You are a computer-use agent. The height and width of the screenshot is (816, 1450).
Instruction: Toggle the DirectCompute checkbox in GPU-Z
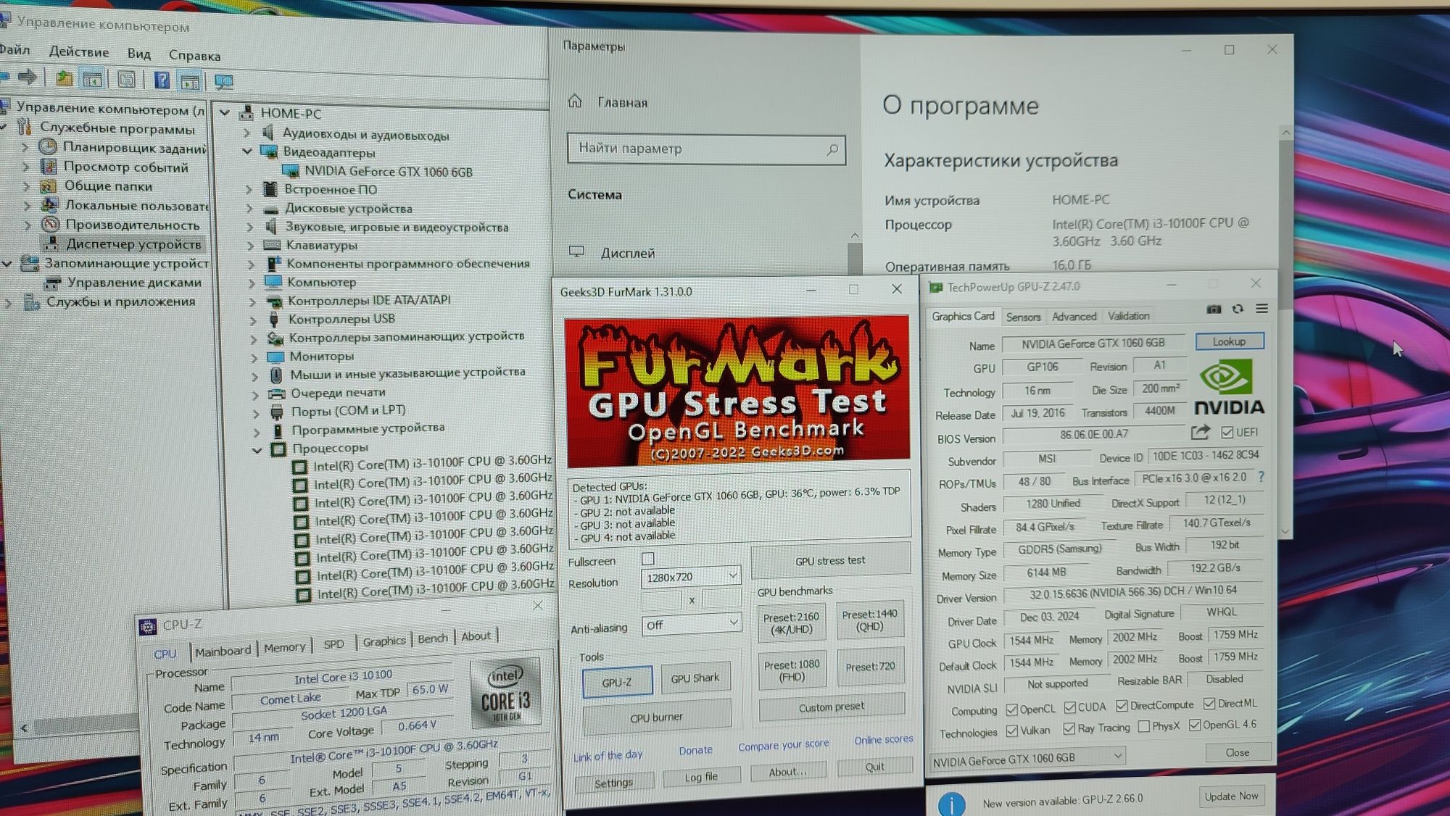[1122, 706]
